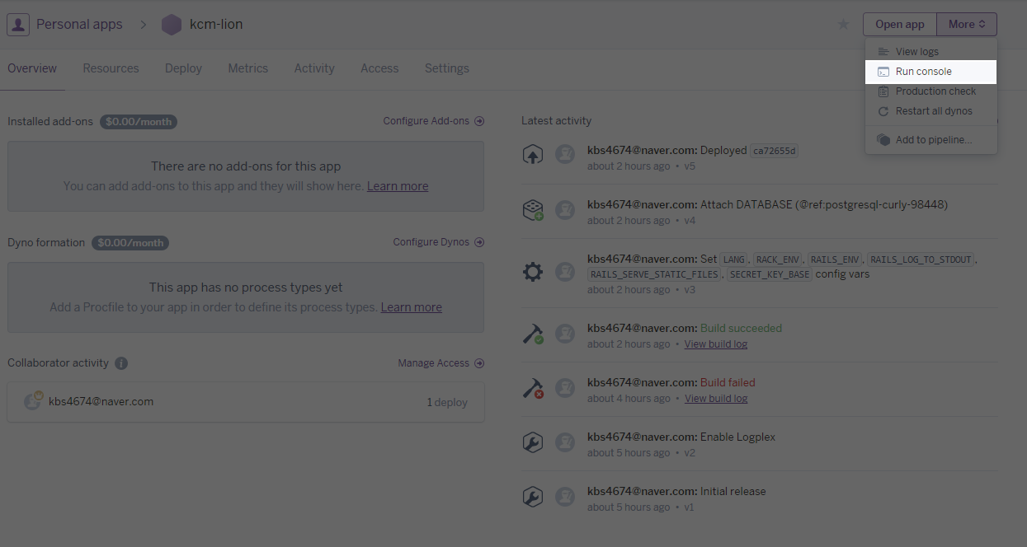The width and height of the screenshot is (1027, 547).
Task: Click the Restart all dynos refresh icon
Action: click(883, 111)
